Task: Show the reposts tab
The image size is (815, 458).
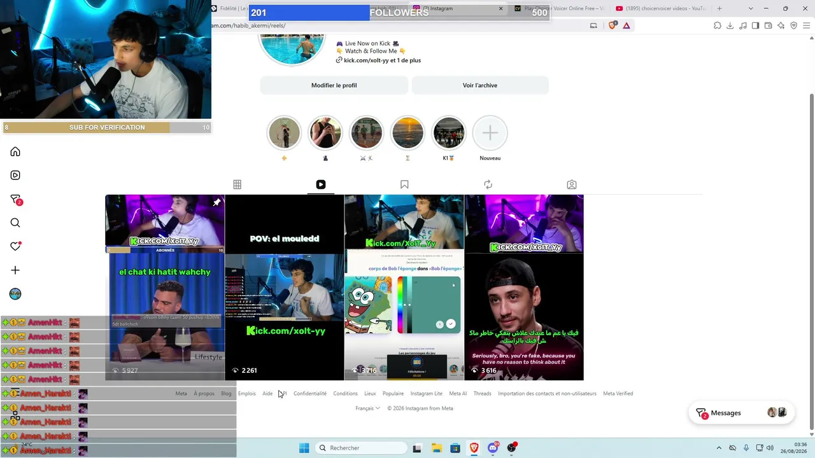Action: (488, 184)
